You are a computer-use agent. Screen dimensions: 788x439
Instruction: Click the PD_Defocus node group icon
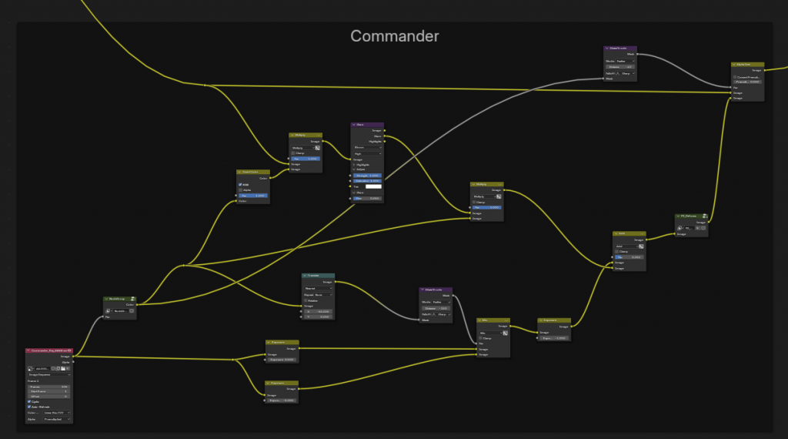tap(703, 216)
